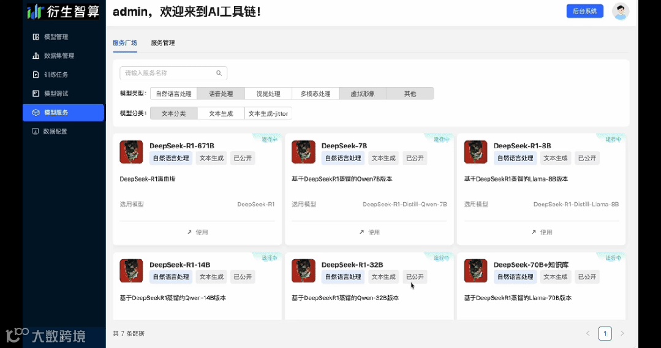Focus the 请输入服务名称 search field
This screenshot has height=348, width=661.
pos(173,73)
